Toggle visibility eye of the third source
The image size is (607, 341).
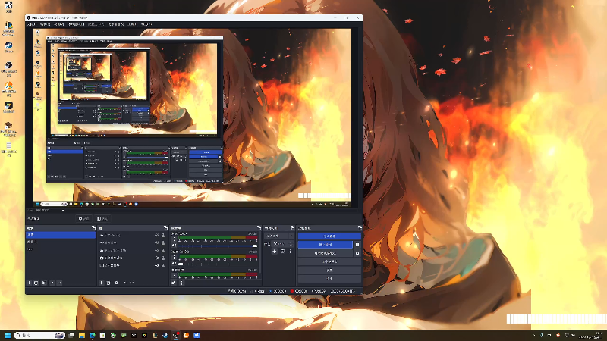pyautogui.click(x=157, y=251)
